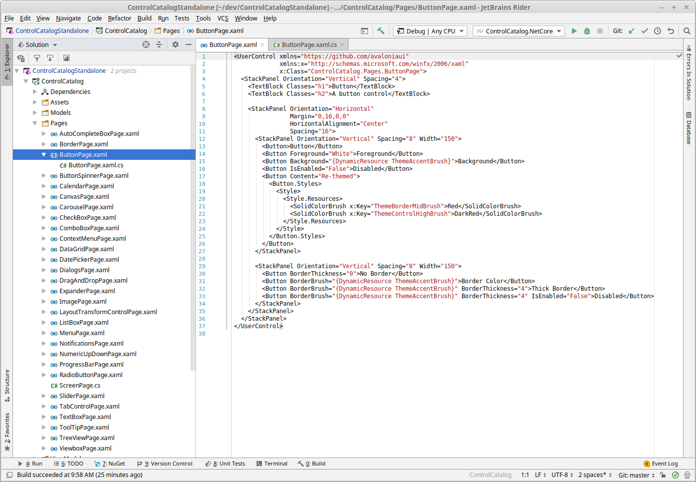Run the ControlCatalog.NetCore project
This screenshot has height=482, width=696.
(574, 30)
